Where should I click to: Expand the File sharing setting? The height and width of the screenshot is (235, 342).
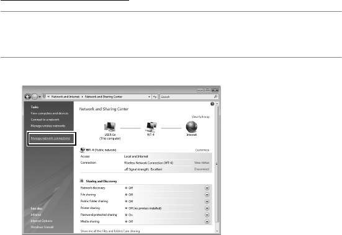click(x=207, y=195)
